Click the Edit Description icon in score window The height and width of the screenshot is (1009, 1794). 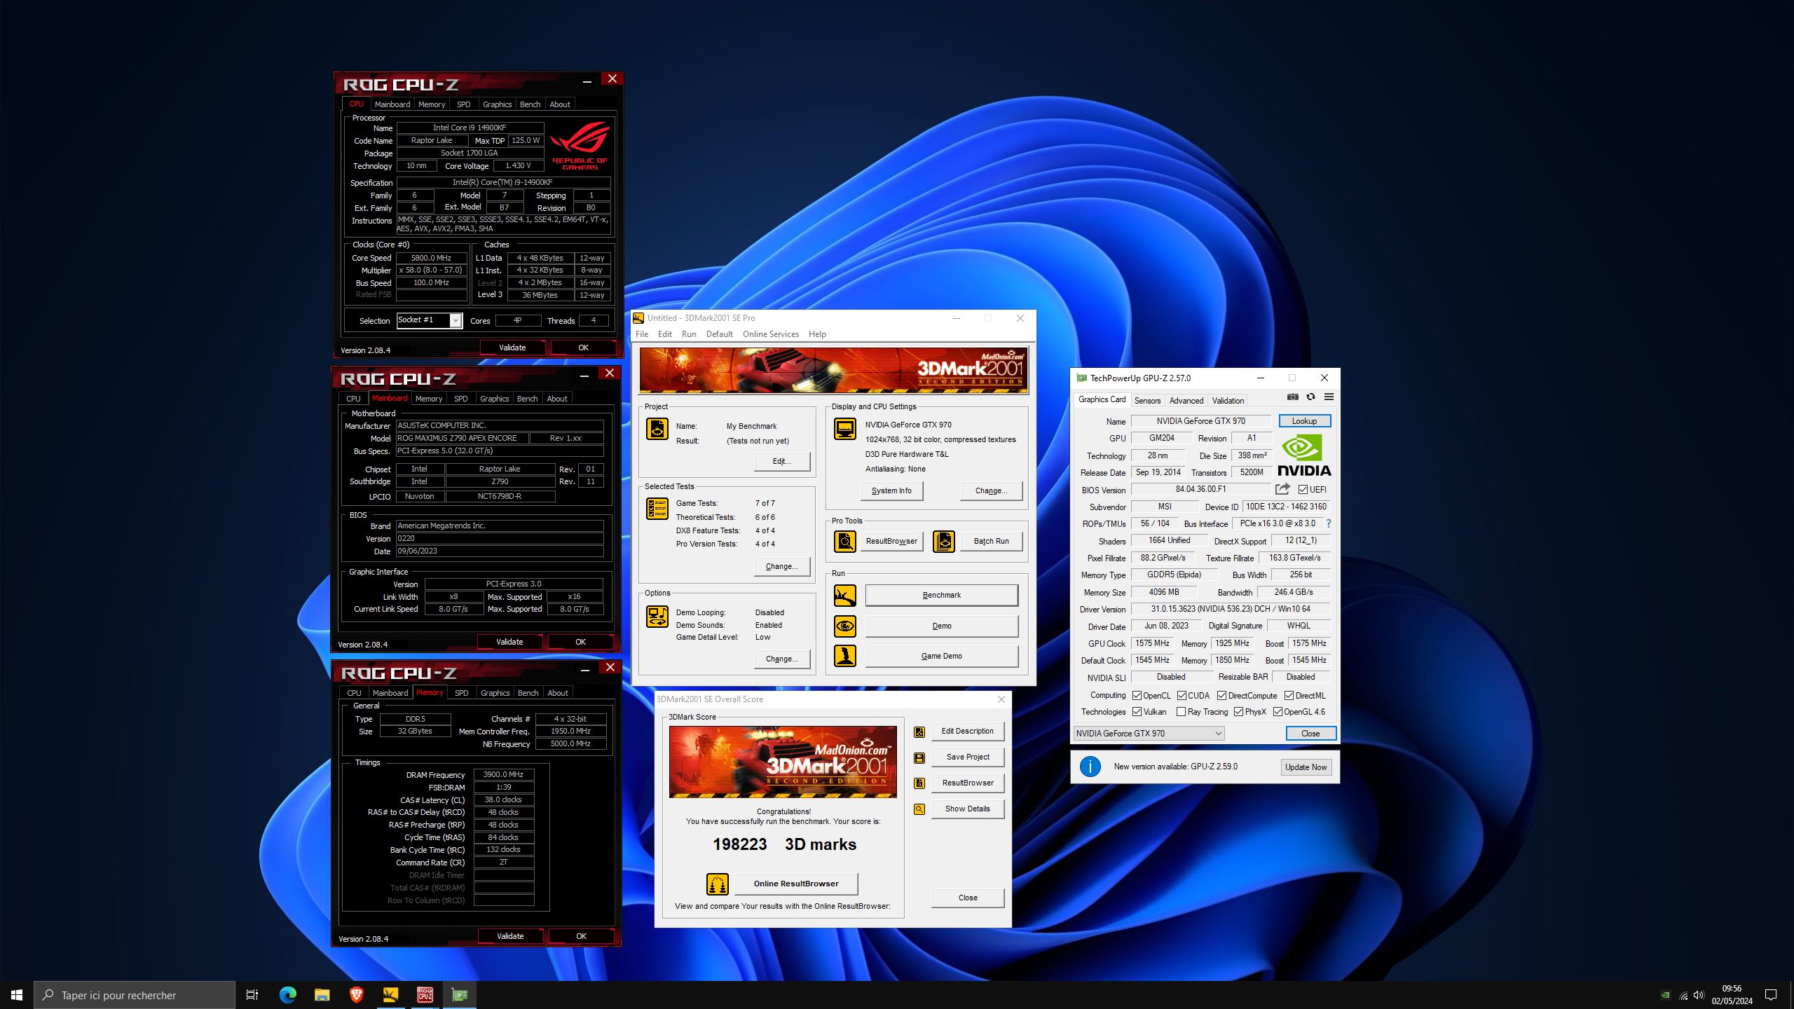919,732
